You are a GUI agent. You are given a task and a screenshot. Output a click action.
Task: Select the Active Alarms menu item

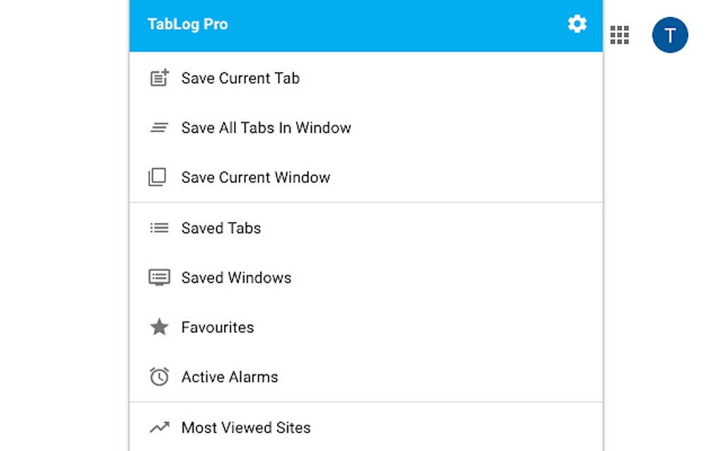(229, 377)
